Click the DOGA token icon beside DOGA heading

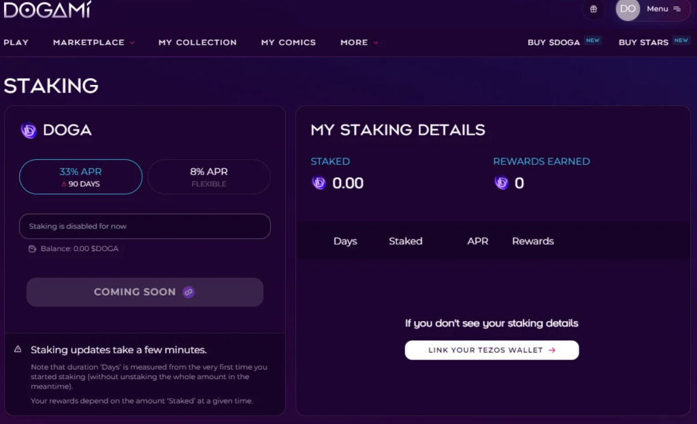point(29,130)
